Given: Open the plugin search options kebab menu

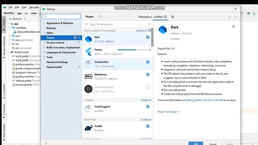Looking at the screenshot, I should pos(149,24).
